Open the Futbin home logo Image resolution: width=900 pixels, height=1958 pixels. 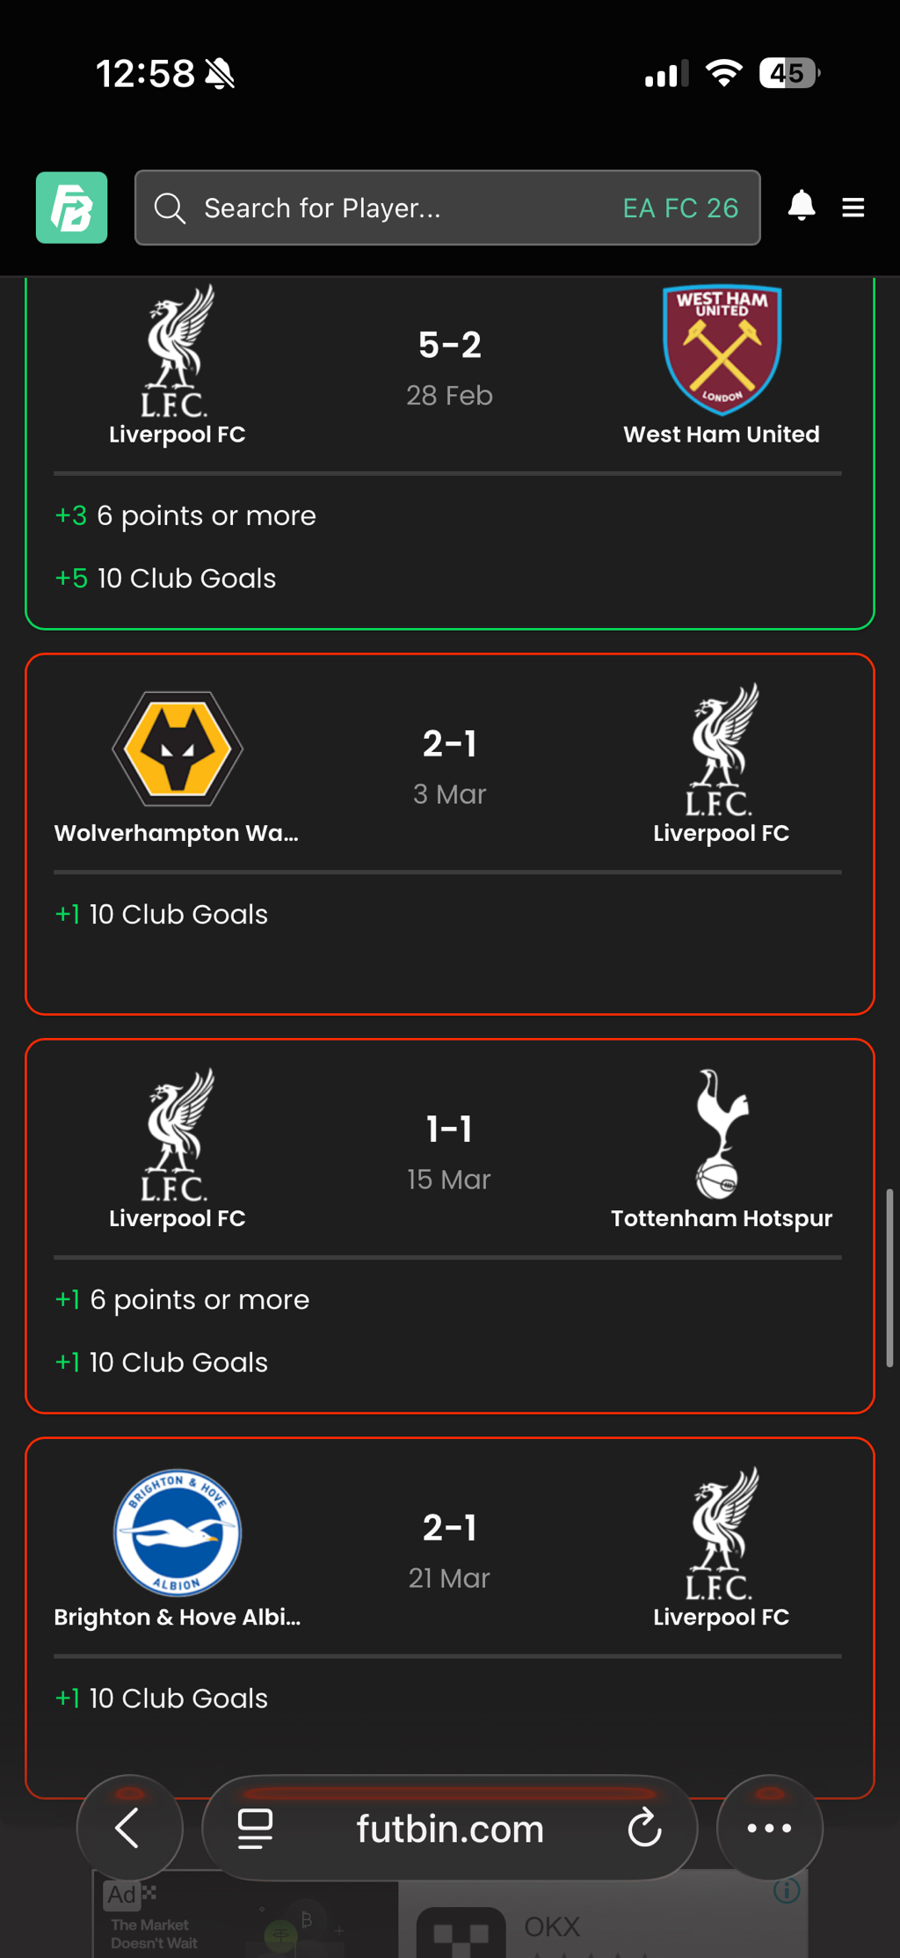(x=71, y=208)
